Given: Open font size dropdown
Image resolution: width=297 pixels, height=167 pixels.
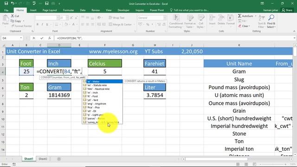Looking at the screenshot, I should point(67,18).
